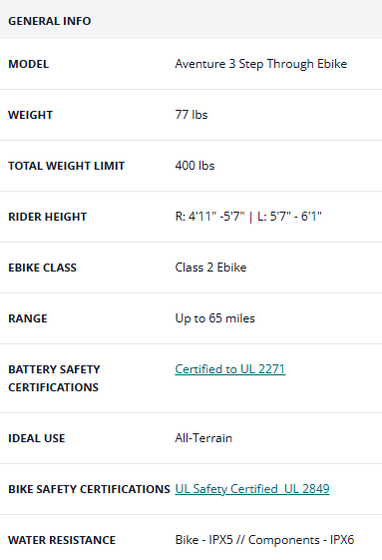Click the BATTERY SAFETY CERTIFICATIONS label
The height and width of the screenshot is (560, 382).
54,378
